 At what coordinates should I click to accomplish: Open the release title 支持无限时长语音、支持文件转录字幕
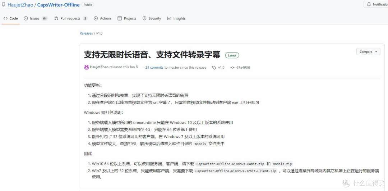[152, 55]
